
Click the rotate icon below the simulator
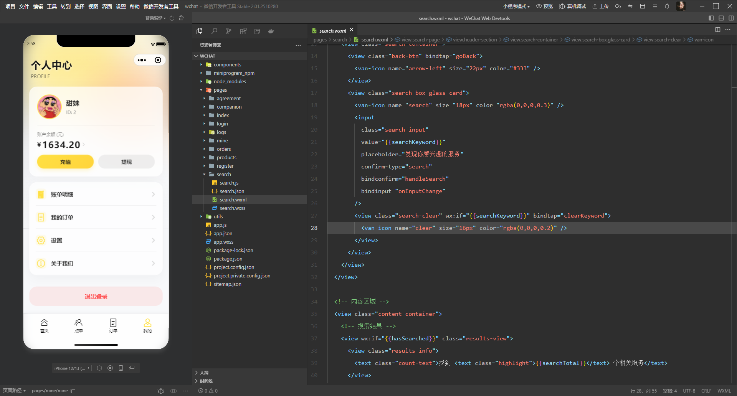pyautogui.click(x=99, y=368)
